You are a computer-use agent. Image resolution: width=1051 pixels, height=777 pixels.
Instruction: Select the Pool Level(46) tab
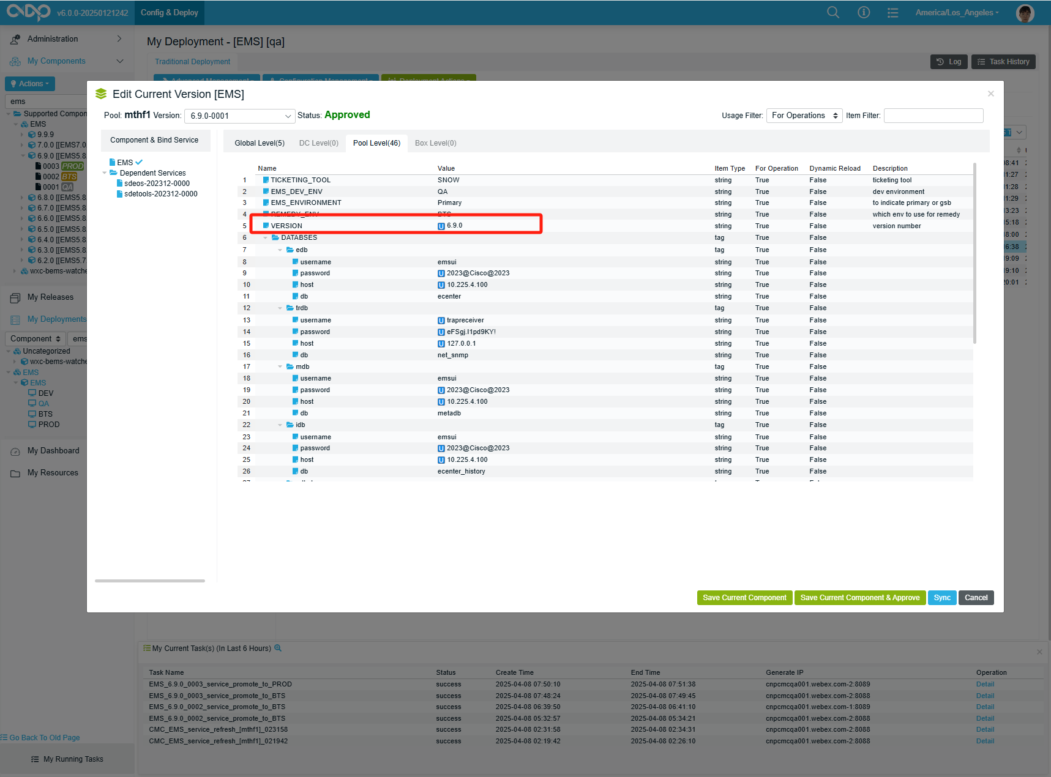376,143
